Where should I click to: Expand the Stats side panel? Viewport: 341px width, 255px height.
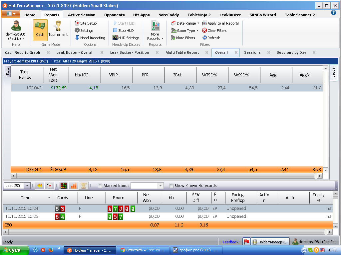7,72
